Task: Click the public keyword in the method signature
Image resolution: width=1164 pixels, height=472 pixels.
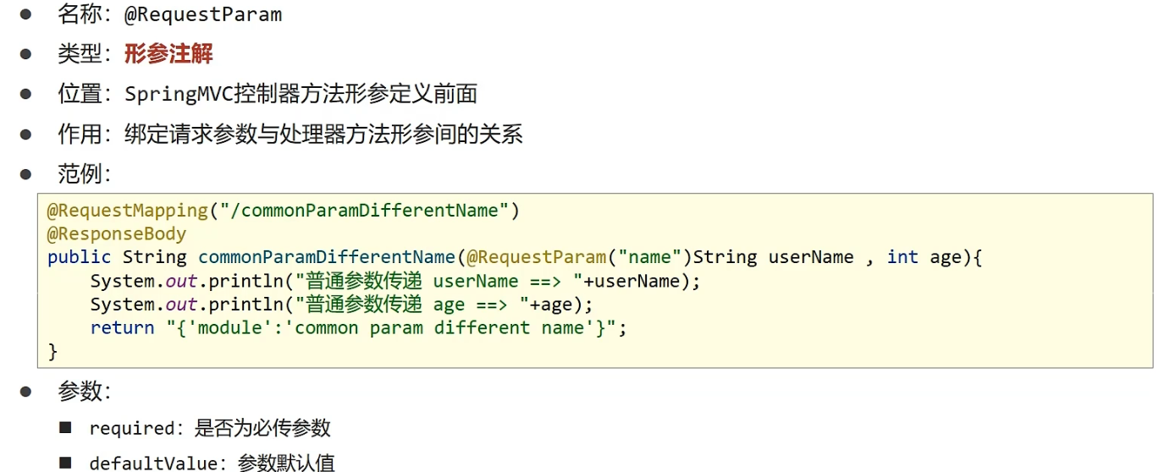Action: (79, 257)
